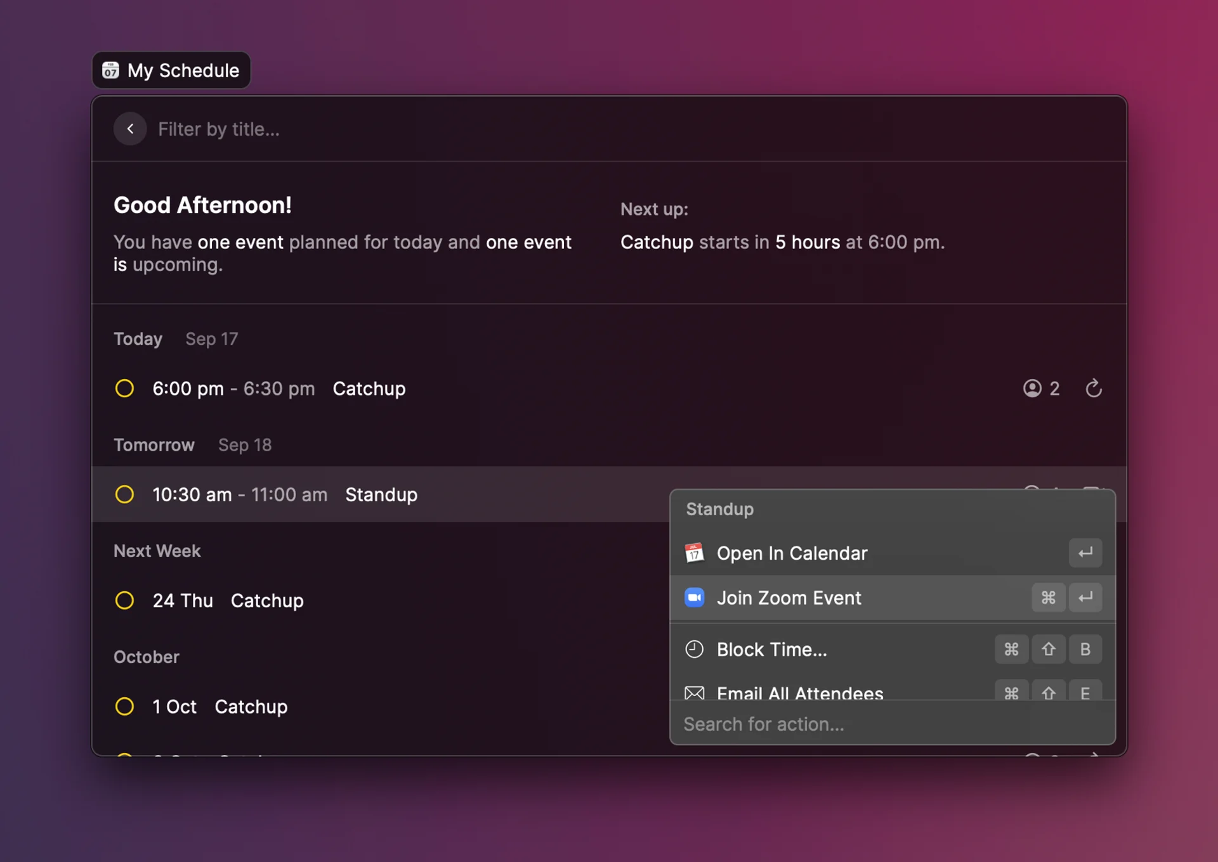
Task: Toggle the circle beside tomorrow's Standup event
Action: pos(124,494)
